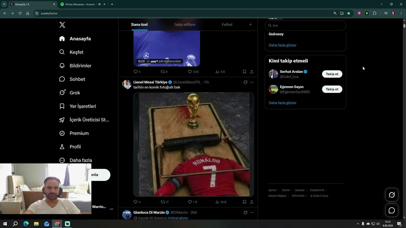Follow Serhat Arslan with Takip et
Viewport: 406px width, 228px height.
click(x=332, y=74)
